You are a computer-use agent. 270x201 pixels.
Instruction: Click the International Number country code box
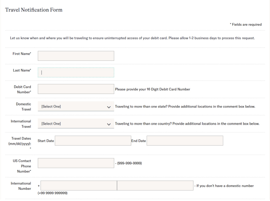pos(79,186)
